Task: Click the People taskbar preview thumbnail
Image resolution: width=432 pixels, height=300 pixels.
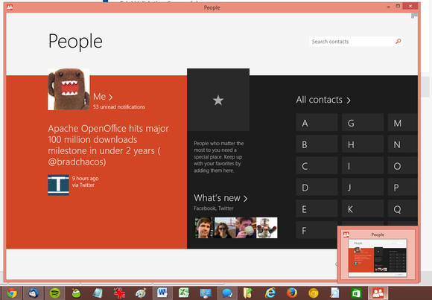Action: click(x=377, y=258)
